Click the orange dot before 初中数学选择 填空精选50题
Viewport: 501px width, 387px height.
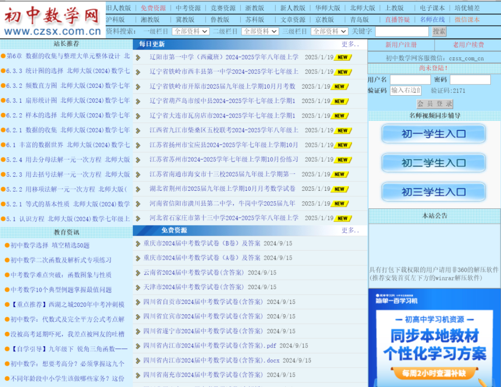click(x=7, y=245)
